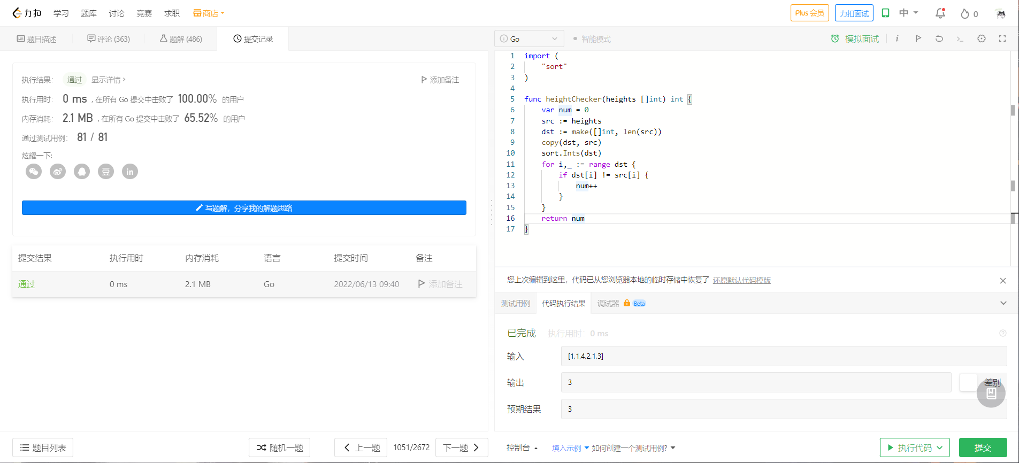This screenshot has width=1019, height=463.
Task: Click the Plus 会员 button
Action: pos(809,13)
